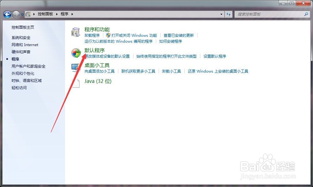The image size is (313, 187).
Task: Go to 控制面板主页 in the sidebar
Action: pyautogui.click(x=23, y=27)
